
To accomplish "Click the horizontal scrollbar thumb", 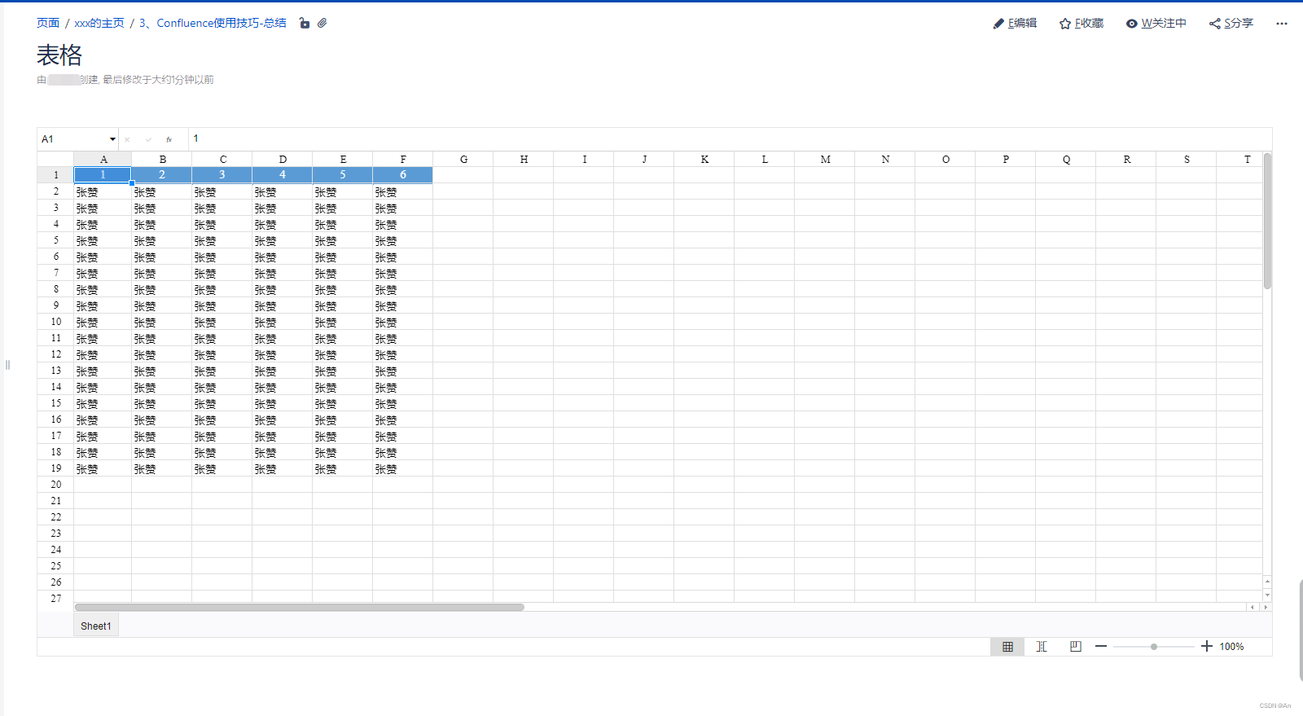I will tap(300, 607).
